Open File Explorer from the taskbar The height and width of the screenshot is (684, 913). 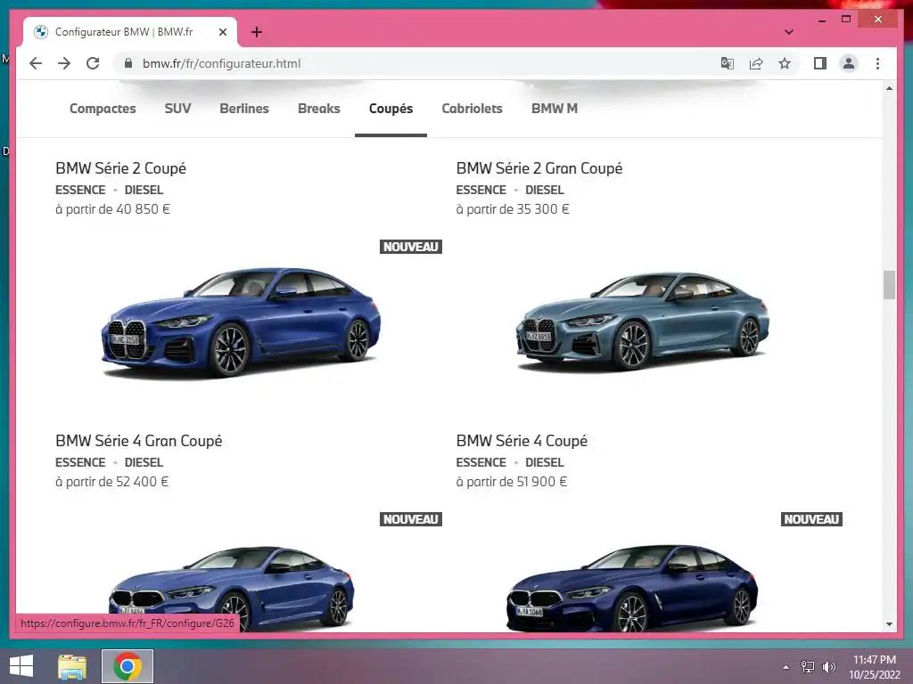click(x=72, y=666)
